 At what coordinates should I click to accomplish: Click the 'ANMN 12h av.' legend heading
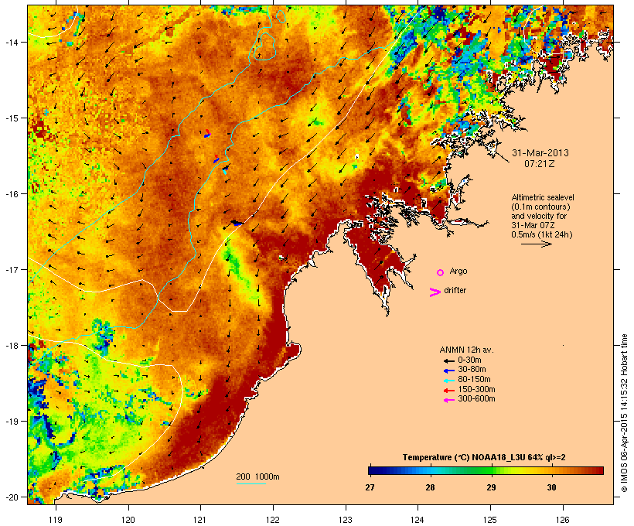click(466, 350)
